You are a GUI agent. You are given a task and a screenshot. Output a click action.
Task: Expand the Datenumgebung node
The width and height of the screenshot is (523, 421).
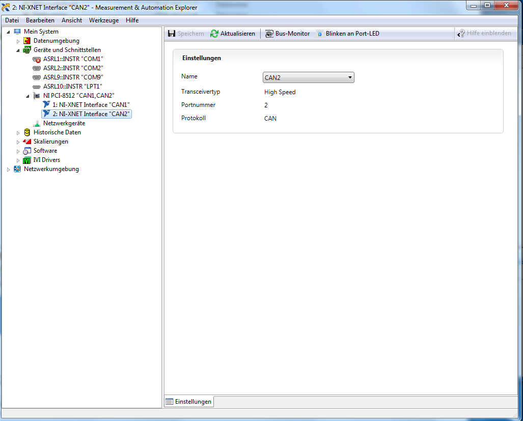point(18,41)
